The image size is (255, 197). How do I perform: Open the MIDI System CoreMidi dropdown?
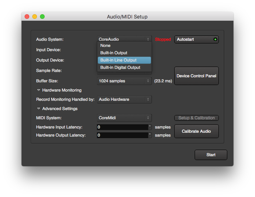(x=124, y=118)
